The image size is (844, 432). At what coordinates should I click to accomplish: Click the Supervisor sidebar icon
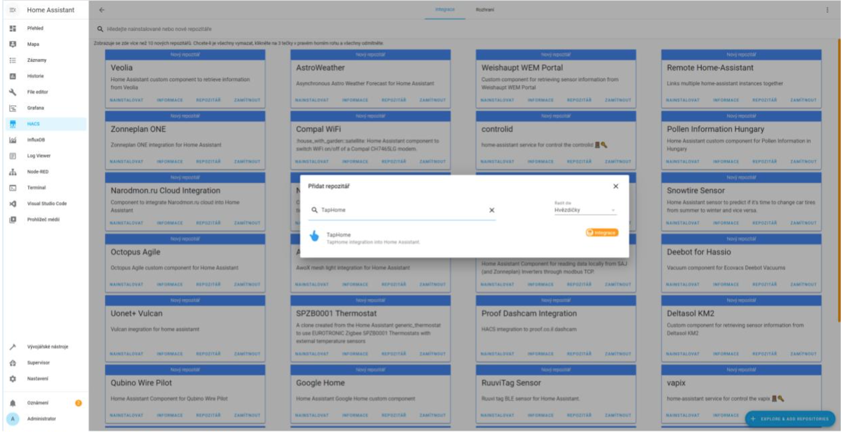[13, 363]
